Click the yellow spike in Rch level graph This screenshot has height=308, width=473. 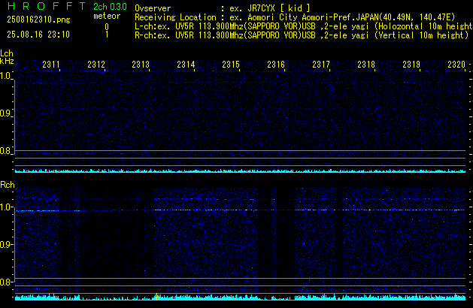click(156, 297)
